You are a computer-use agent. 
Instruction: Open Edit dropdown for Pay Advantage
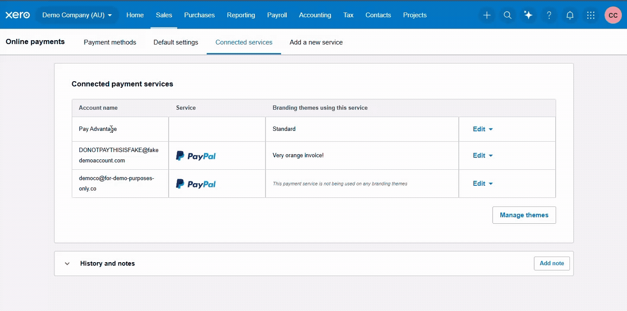[x=483, y=129]
